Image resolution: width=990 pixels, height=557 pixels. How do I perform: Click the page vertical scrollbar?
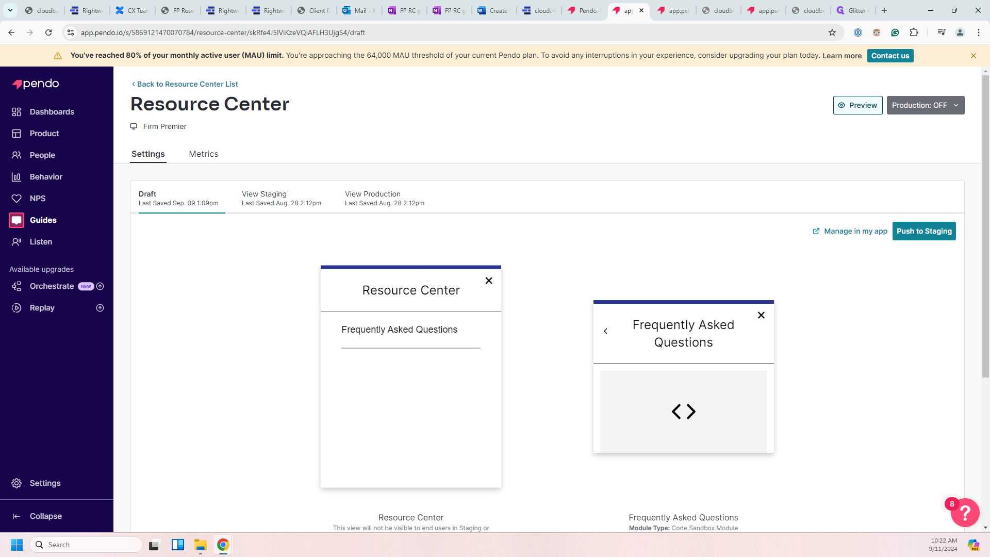tap(985, 227)
